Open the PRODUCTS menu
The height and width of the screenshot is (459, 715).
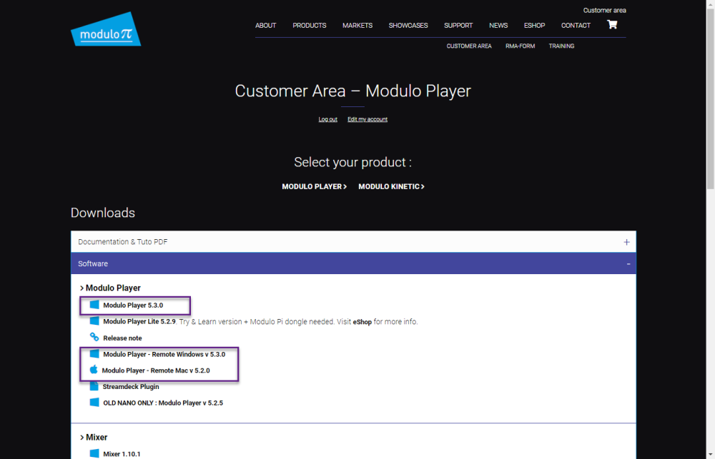pos(309,26)
